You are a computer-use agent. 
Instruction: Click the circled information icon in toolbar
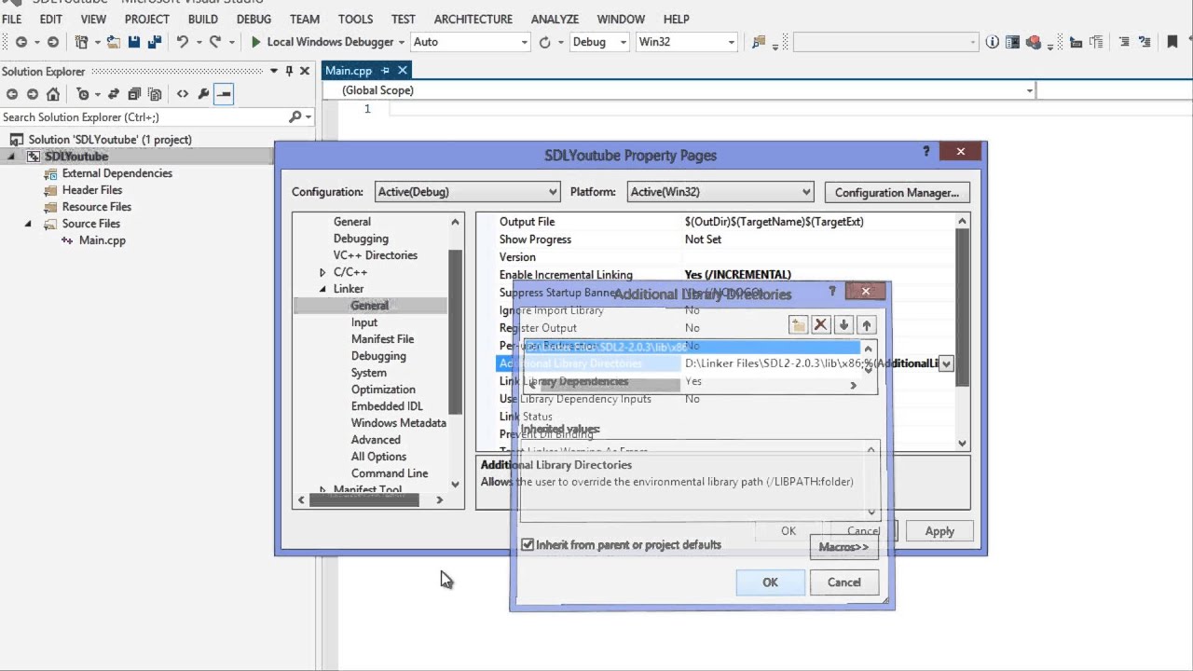(x=992, y=42)
